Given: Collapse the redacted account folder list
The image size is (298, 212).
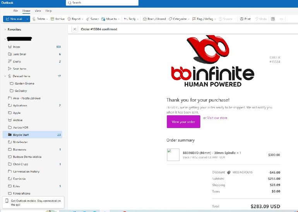Looking at the screenshot, I should 5,39.
